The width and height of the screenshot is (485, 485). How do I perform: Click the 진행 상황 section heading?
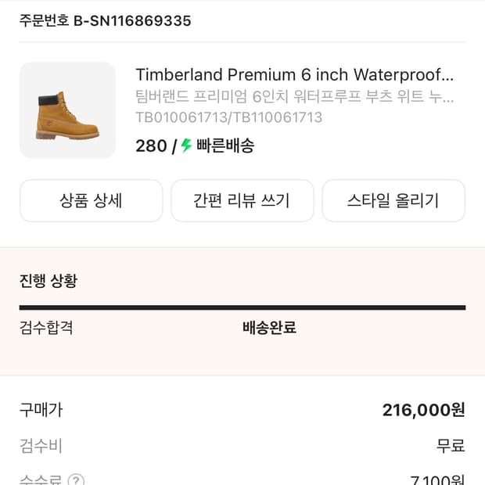pyautogui.click(x=48, y=281)
